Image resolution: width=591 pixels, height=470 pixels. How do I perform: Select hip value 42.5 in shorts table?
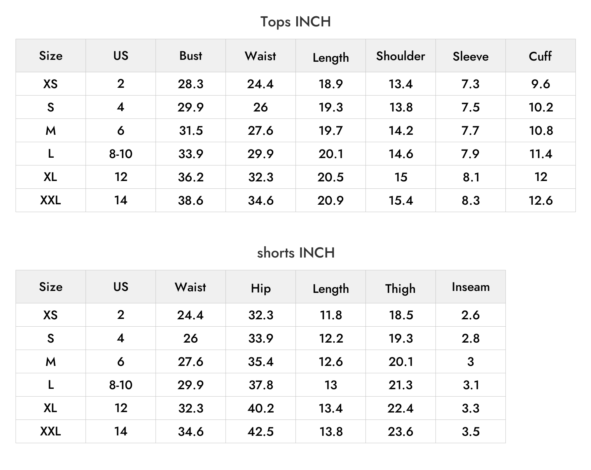[261, 432]
